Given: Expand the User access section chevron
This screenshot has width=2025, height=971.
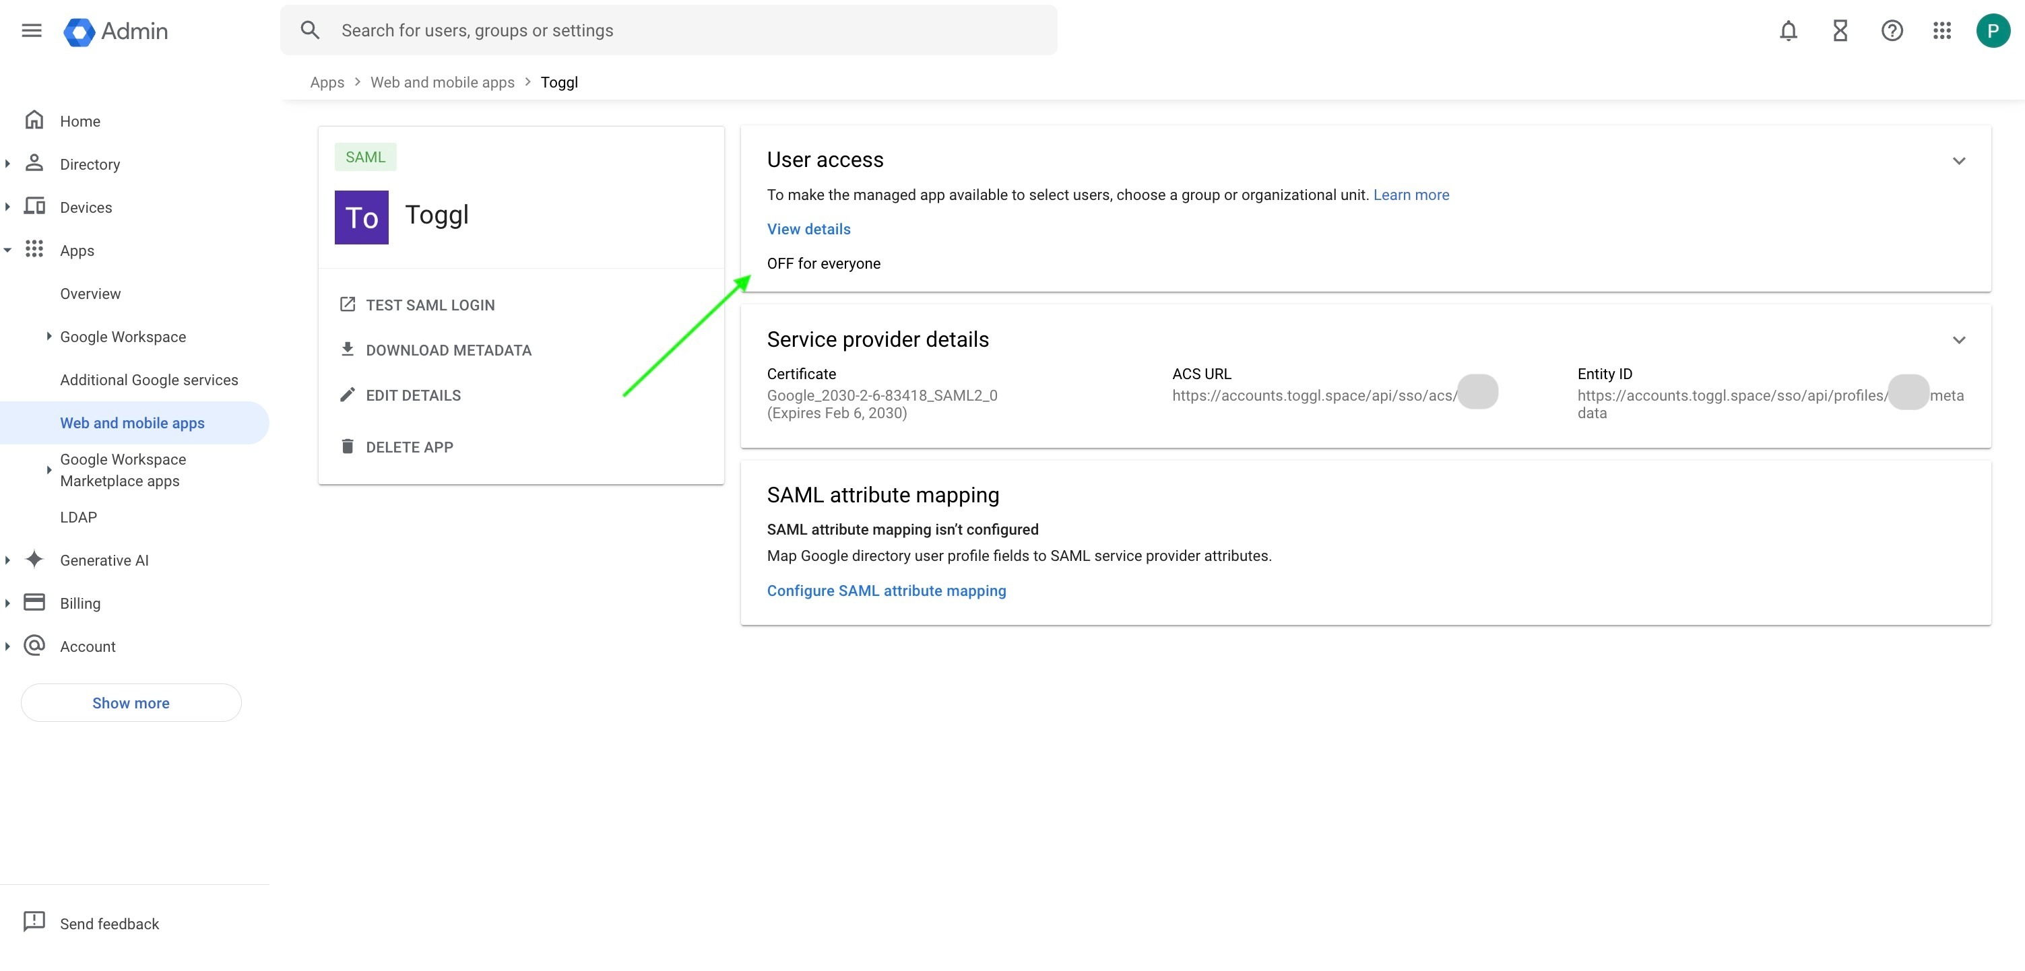Looking at the screenshot, I should (1958, 161).
